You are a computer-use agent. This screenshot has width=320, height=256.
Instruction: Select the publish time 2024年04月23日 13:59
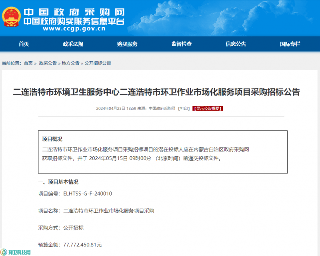point(116,109)
